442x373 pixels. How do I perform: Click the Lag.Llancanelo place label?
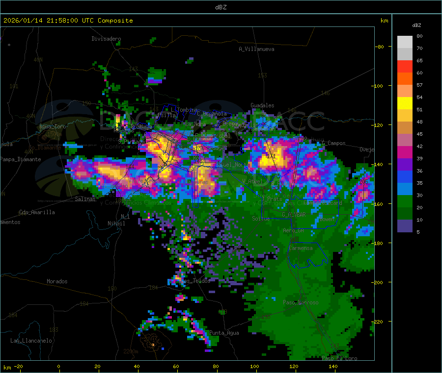click(x=31, y=341)
